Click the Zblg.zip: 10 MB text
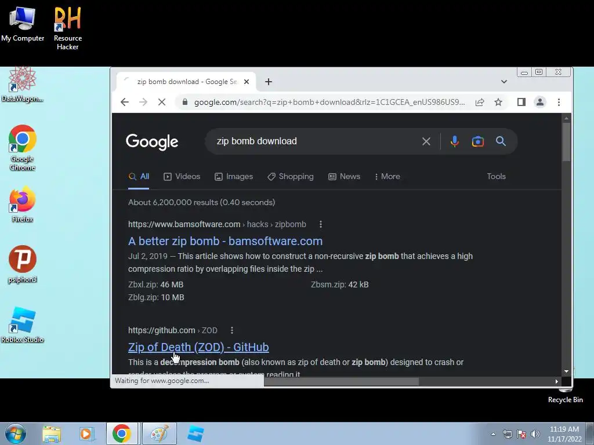 (156, 297)
